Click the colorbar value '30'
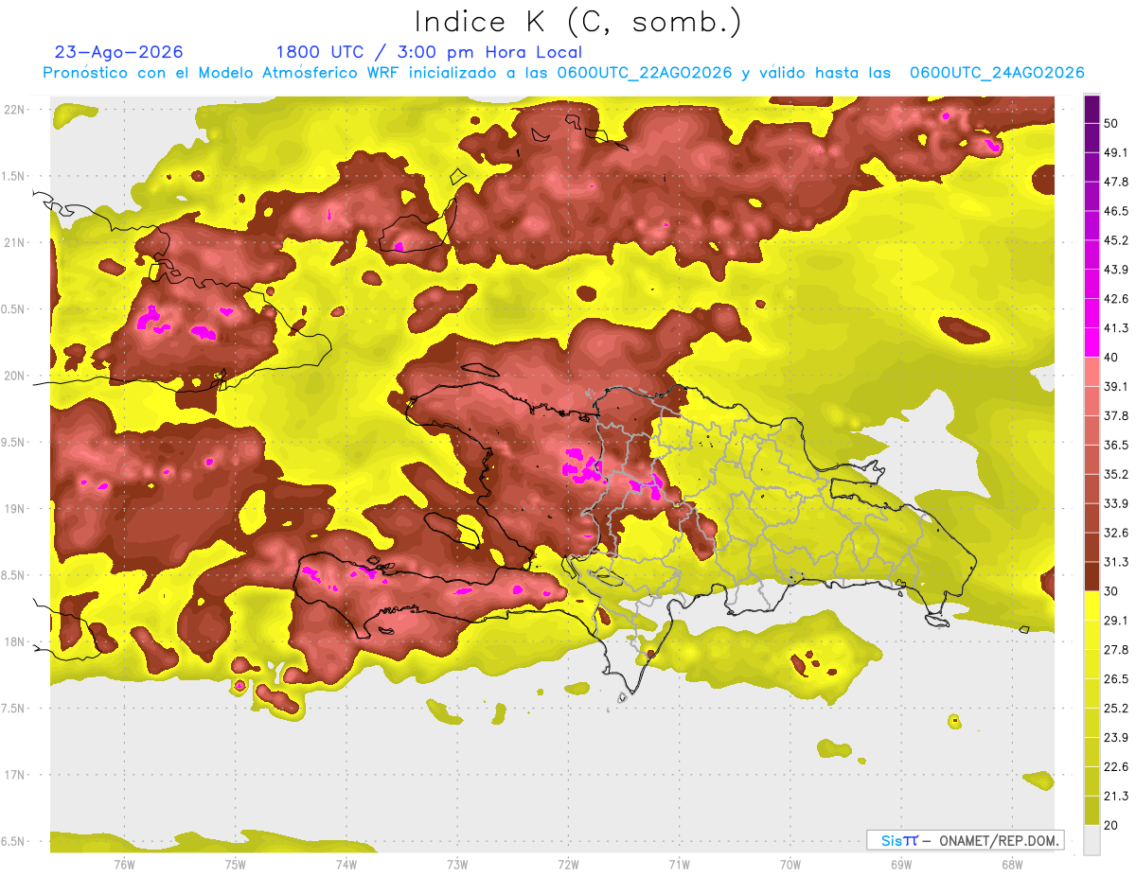The height and width of the screenshot is (877, 1136). coord(1112,591)
